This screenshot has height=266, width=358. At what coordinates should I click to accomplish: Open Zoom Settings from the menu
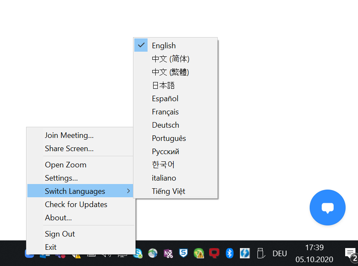(x=61, y=178)
